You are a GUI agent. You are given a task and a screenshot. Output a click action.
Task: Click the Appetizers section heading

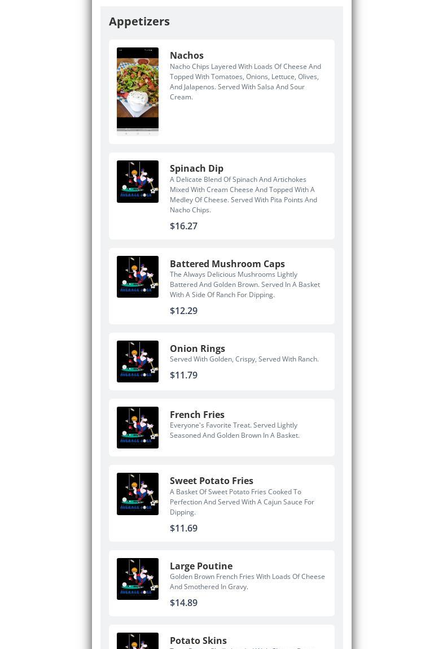coord(139,21)
